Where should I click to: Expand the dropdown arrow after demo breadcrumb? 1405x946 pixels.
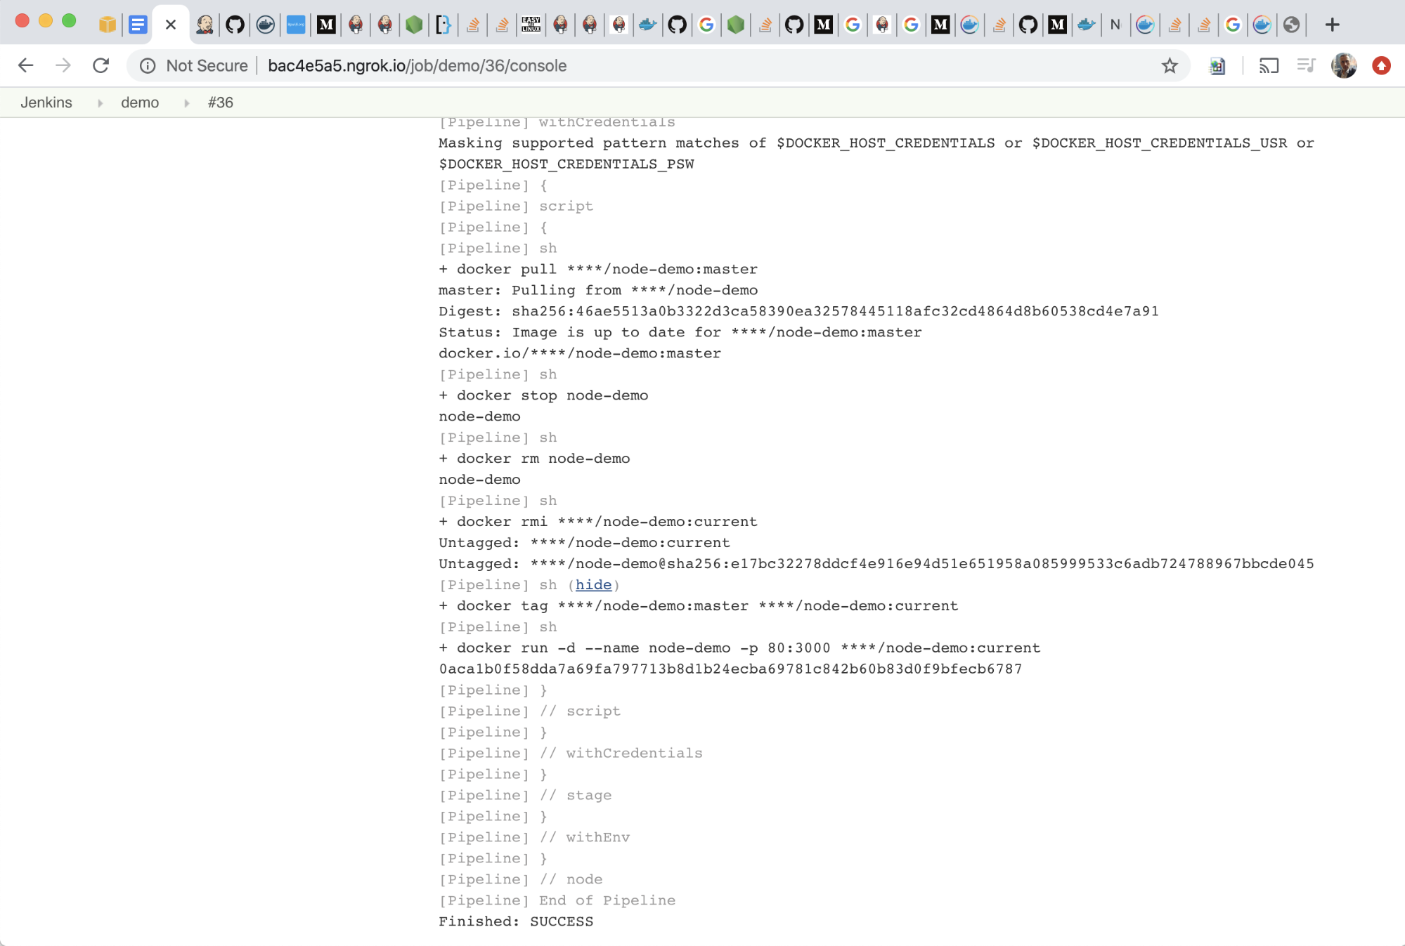click(x=186, y=103)
